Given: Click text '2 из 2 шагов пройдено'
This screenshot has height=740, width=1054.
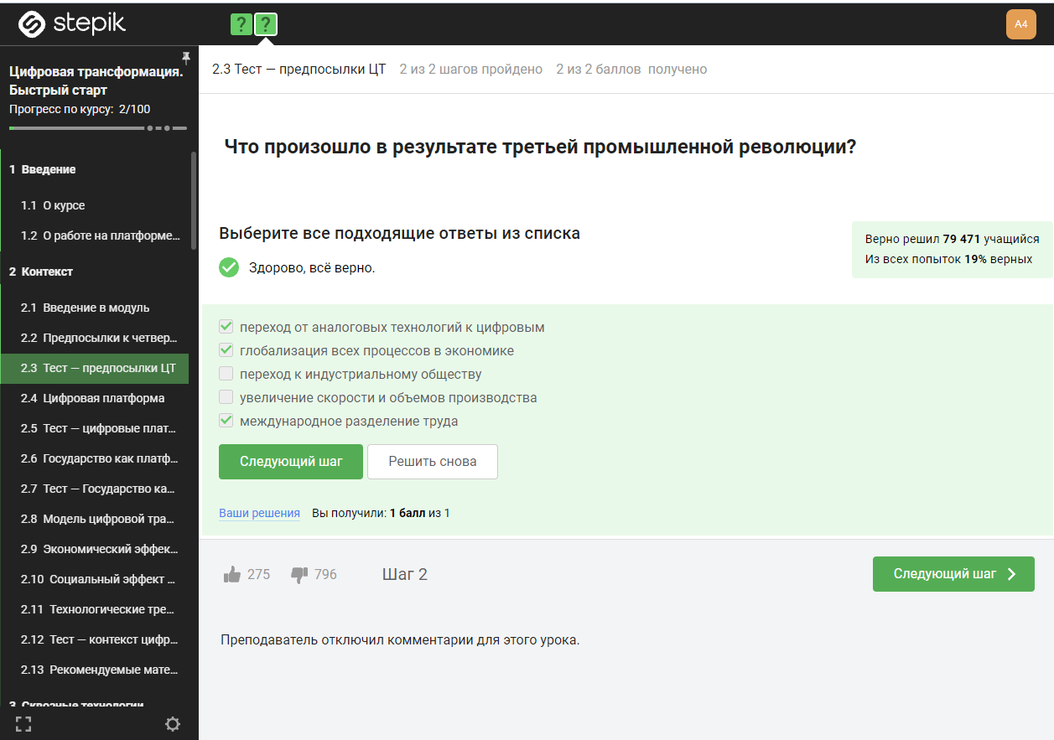Looking at the screenshot, I should click(471, 69).
